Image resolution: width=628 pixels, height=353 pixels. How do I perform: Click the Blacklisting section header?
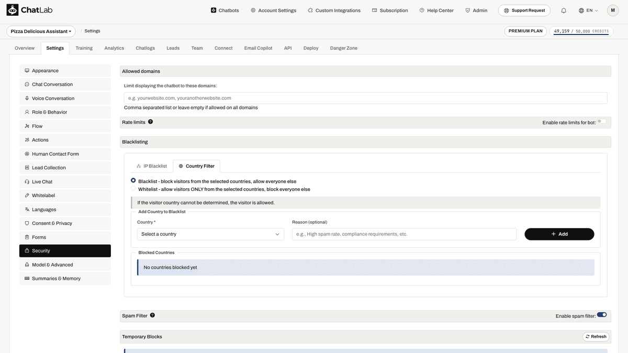(x=366, y=142)
